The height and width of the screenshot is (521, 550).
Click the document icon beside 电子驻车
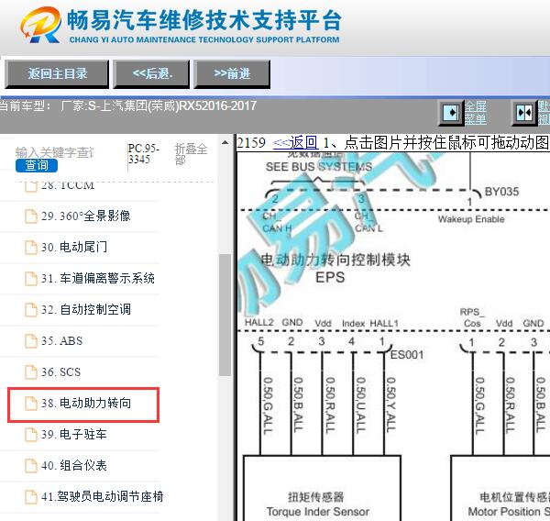(x=31, y=435)
